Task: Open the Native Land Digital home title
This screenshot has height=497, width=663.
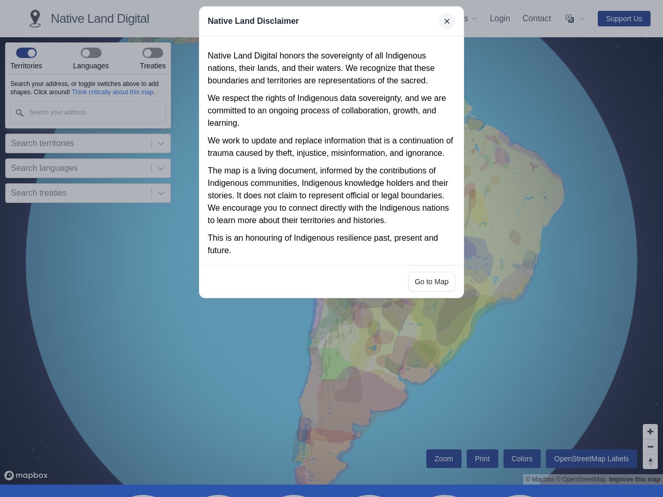Action: tap(100, 19)
